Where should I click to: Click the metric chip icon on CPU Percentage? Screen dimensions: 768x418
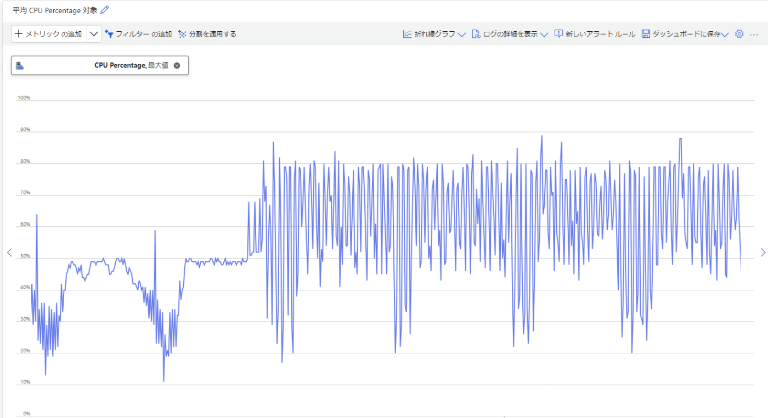point(20,65)
